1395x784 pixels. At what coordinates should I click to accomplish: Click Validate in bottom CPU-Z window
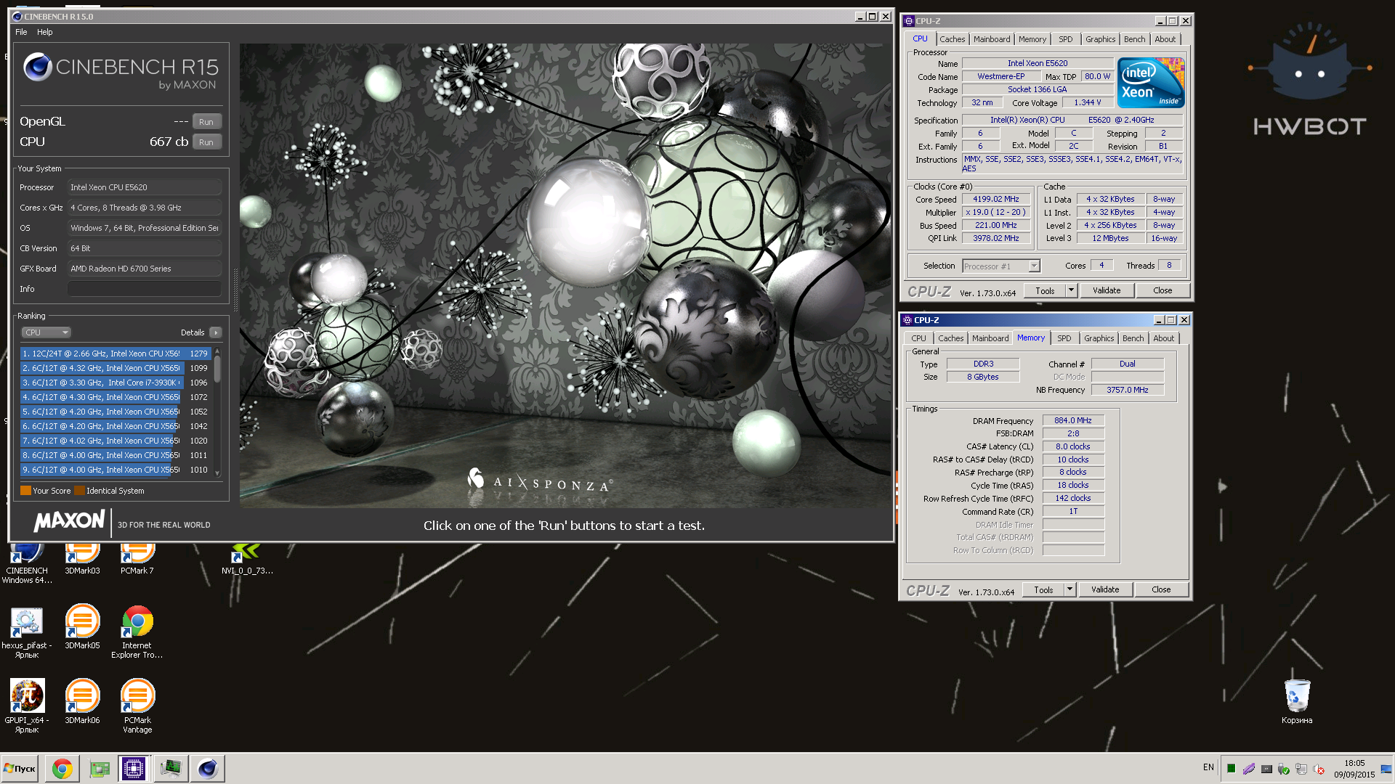pyautogui.click(x=1105, y=589)
